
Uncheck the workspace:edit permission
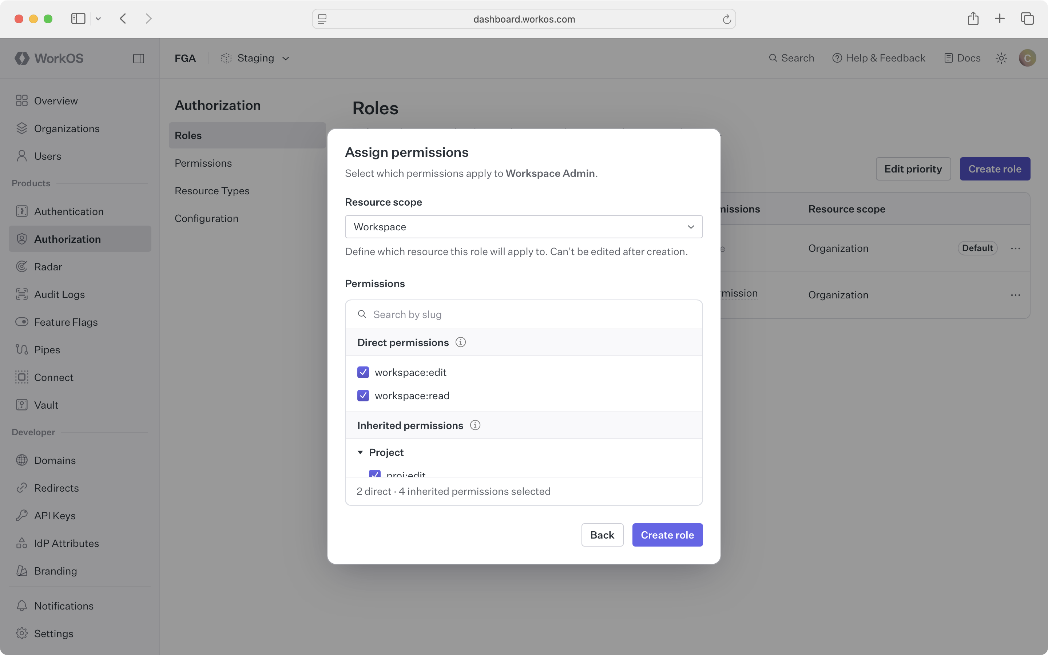[x=363, y=372]
